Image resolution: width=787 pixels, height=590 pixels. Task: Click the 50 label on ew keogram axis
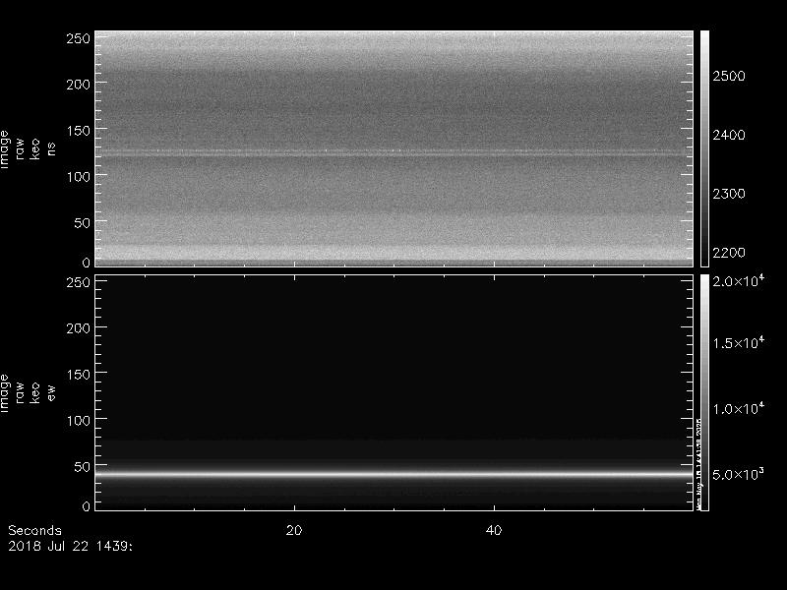[83, 466]
